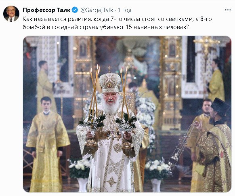Open the attached church service photo
This screenshot has height=196, width=235.
point(127,114)
